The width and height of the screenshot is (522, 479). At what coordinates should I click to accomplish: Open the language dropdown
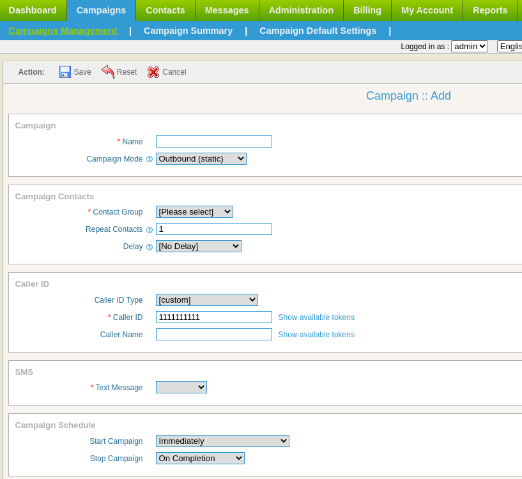pyautogui.click(x=510, y=46)
